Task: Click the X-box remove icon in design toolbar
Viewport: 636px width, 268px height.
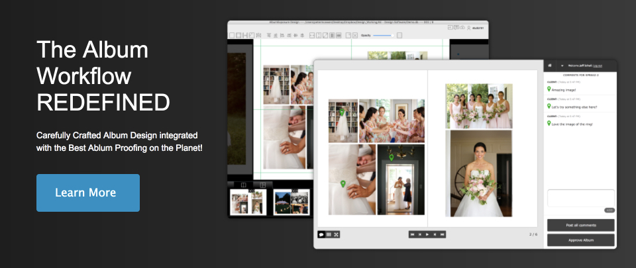Action: click(355, 35)
